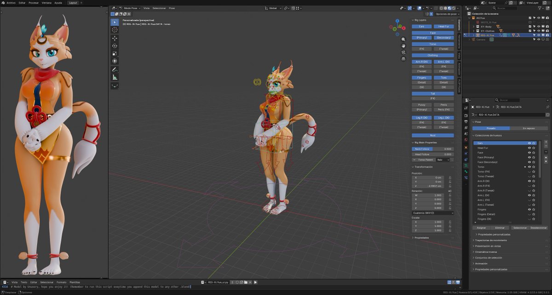
Task: Move bone collection up arrow
Action: pos(546,158)
